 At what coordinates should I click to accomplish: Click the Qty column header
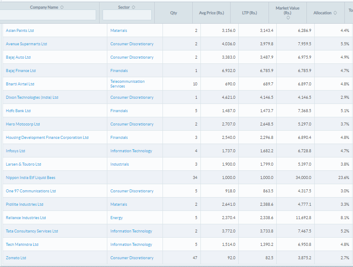tap(173, 13)
